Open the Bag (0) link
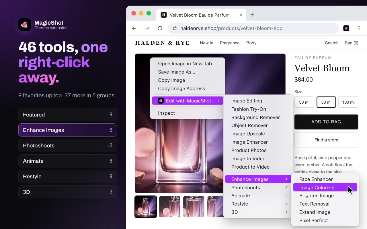The height and width of the screenshot is (229, 367). coord(352,43)
